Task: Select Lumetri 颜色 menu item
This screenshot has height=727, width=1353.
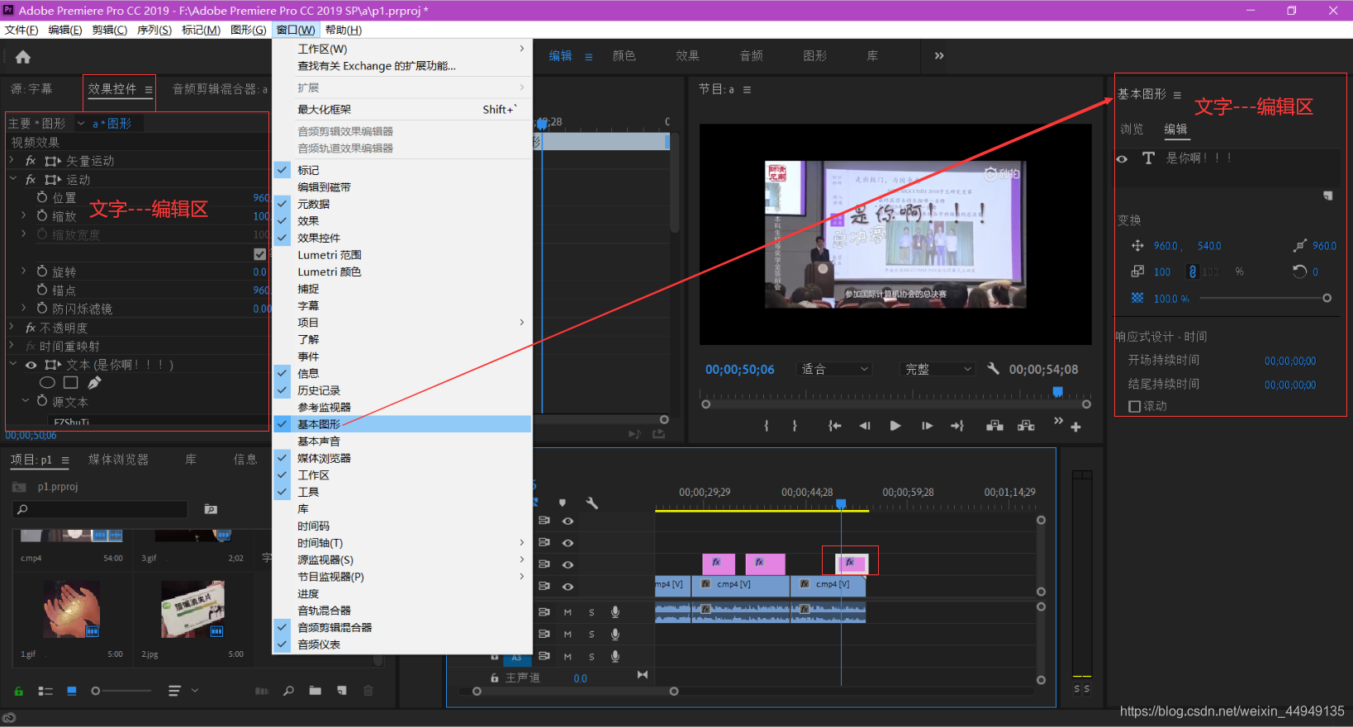Action: coord(402,271)
